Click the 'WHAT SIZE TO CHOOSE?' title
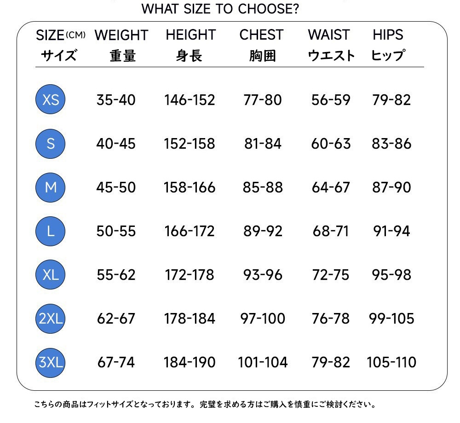This screenshot has width=460, height=423. 220,9
